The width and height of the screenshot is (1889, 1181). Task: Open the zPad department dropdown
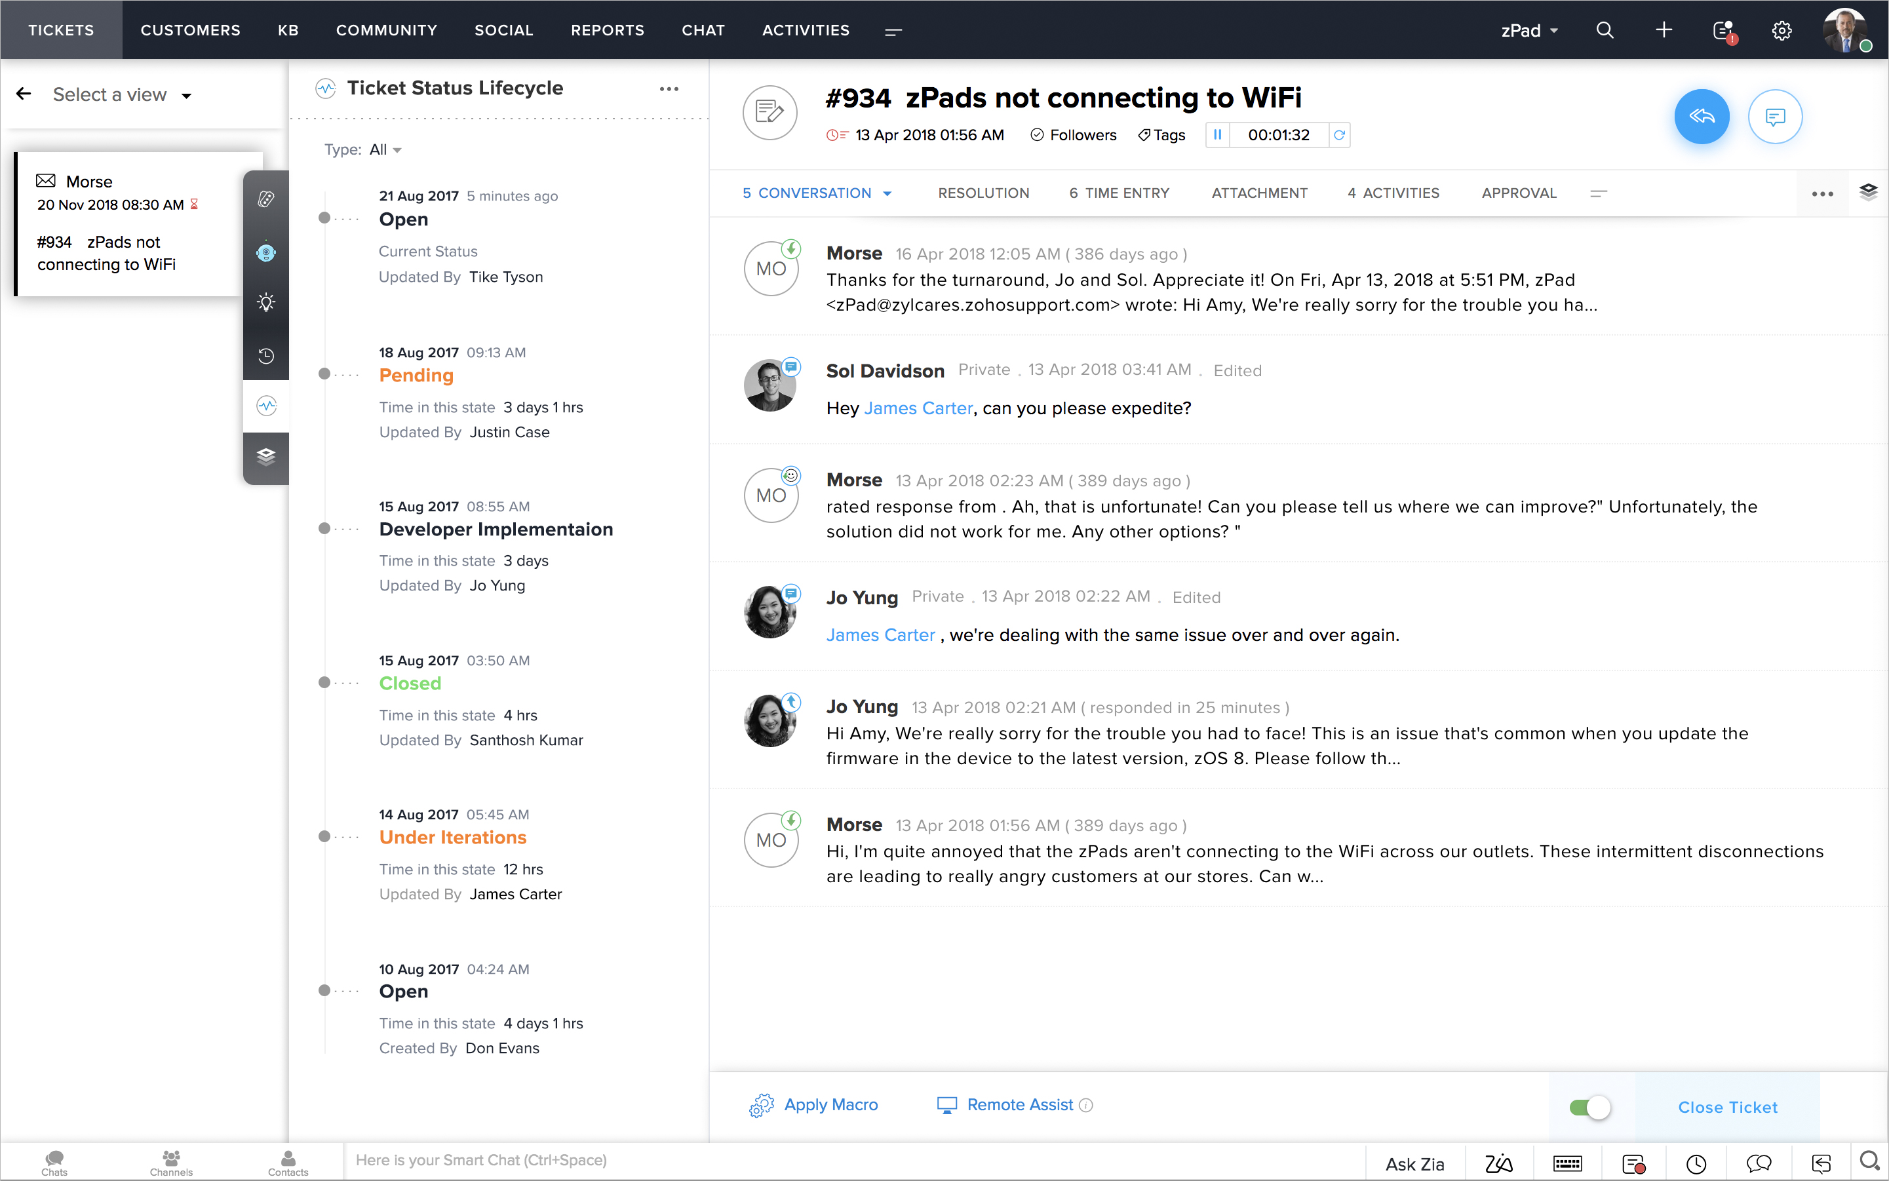[x=1529, y=31]
